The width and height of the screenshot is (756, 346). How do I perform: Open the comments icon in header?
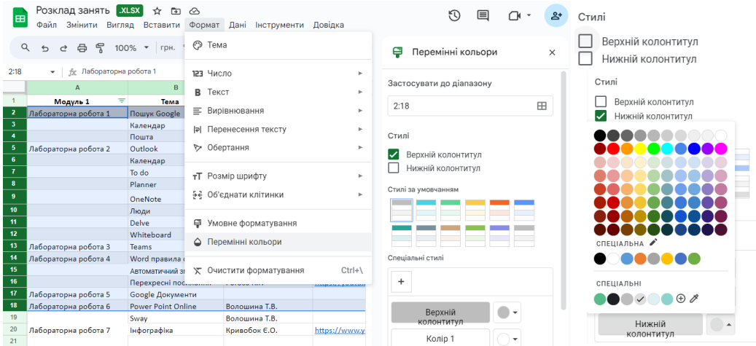point(483,15)
